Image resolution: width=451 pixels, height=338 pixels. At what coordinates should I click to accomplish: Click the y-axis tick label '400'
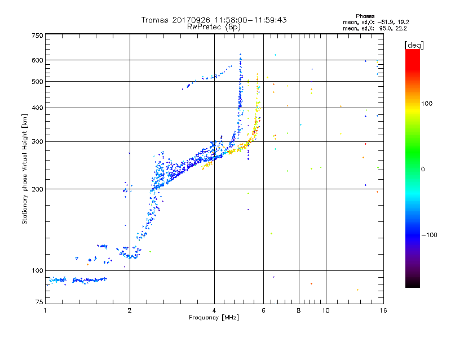[37, 108]
